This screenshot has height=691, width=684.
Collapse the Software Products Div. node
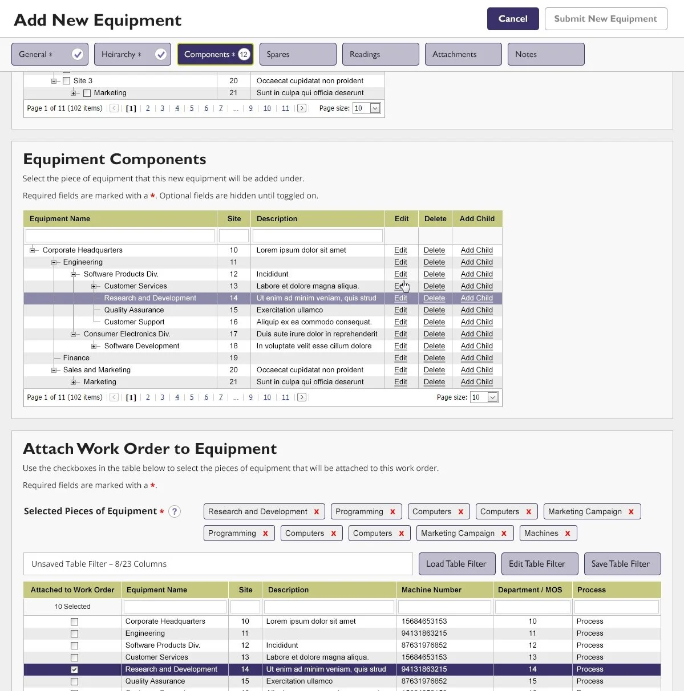tap(74, 274)
